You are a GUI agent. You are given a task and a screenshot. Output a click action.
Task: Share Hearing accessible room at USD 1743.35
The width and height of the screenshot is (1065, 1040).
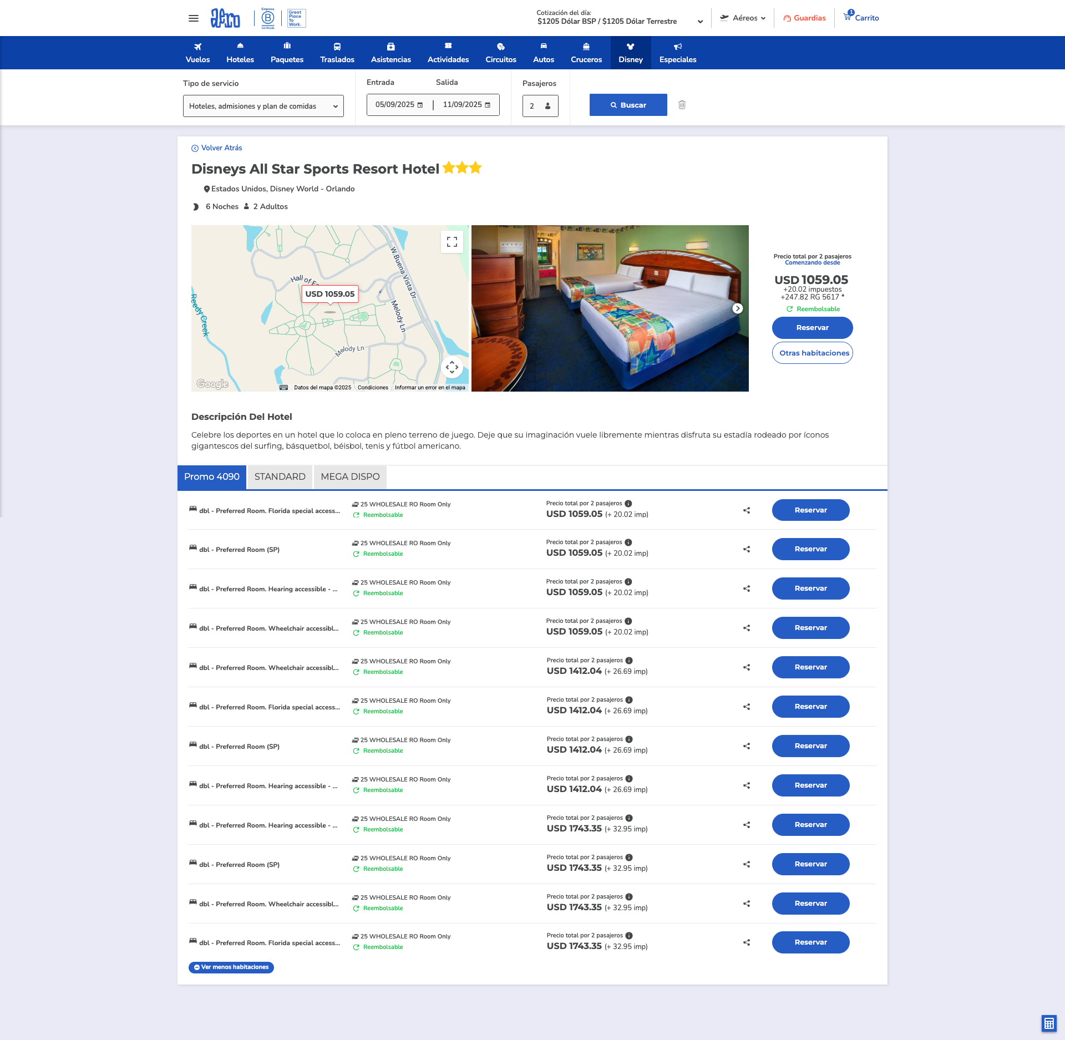[x=747, y=825]
